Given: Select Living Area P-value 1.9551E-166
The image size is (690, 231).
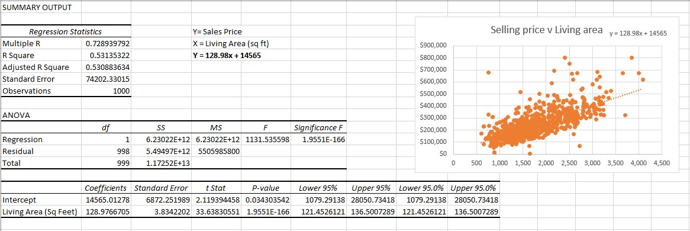Looking at the screenshot, I should [265, 212].
